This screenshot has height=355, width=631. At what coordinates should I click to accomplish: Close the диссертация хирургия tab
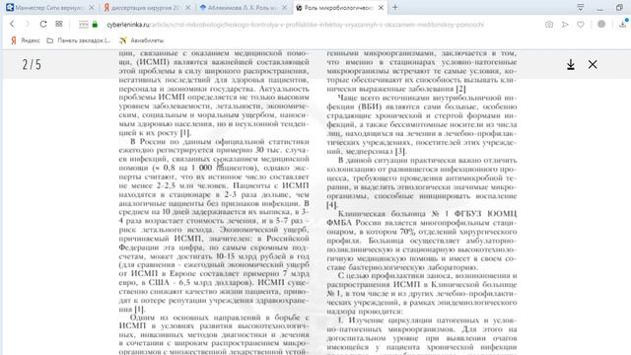187,8
